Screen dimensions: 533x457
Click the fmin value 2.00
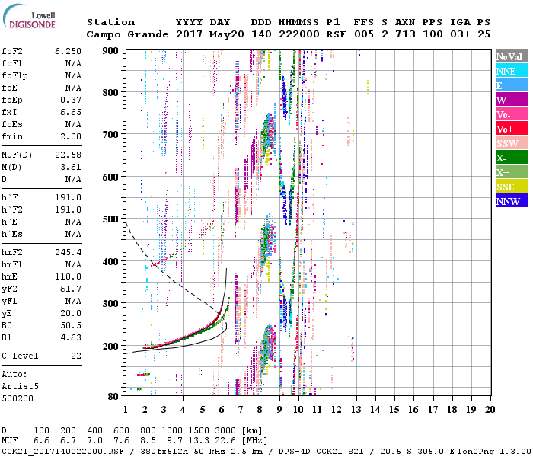[71, 136]
